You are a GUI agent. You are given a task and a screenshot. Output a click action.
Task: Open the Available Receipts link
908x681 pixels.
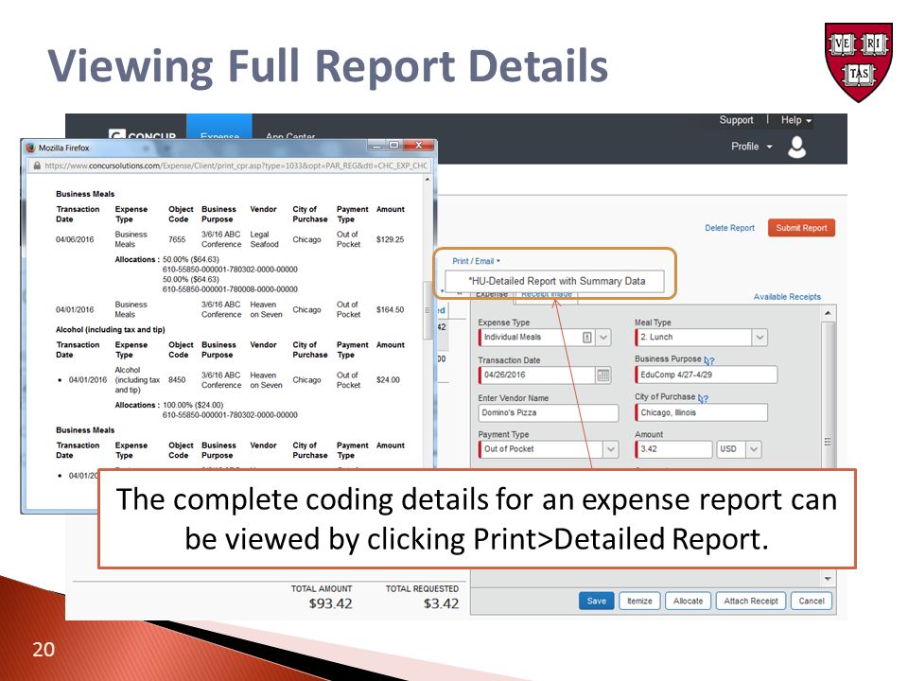coord(787,296)
